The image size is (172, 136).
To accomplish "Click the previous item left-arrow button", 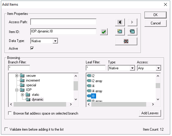I will (120, 22).
